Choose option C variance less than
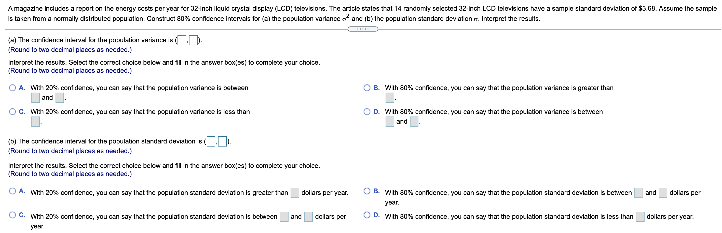The image size is (722, 233). [x=12, y=112]
